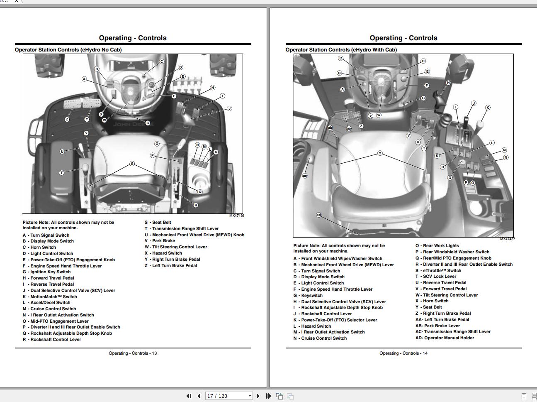Viewport: 537px width, 402px height.
Task: Select 'A - Front Windshield Wiper/Washer Switch' entry
Action: (338, 258)
